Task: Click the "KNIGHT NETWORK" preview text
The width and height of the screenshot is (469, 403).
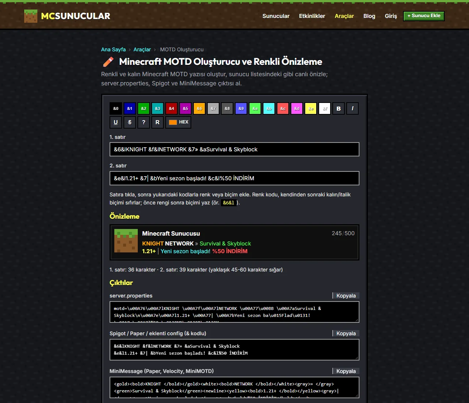Action: click(x=168, y=244)
